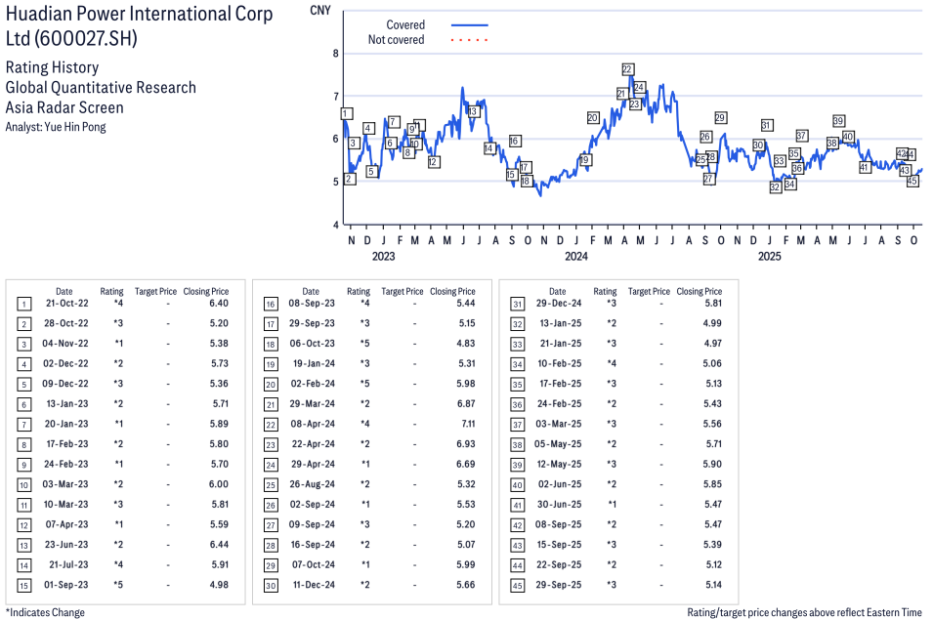The width and height of the screenshot is (933, 619).
Task: Click the 08-Apr-24 date in the table
Action: point(311,425)
